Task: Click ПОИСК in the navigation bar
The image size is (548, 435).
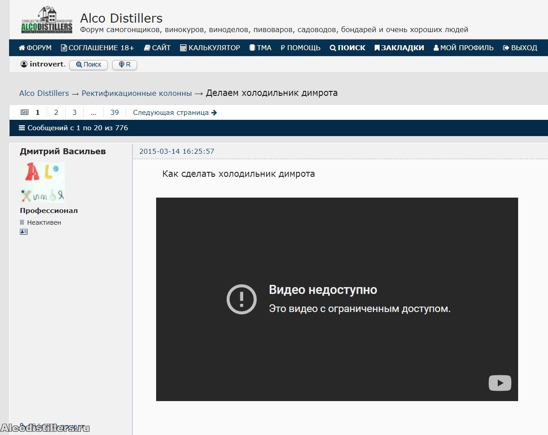Action: 348,47
